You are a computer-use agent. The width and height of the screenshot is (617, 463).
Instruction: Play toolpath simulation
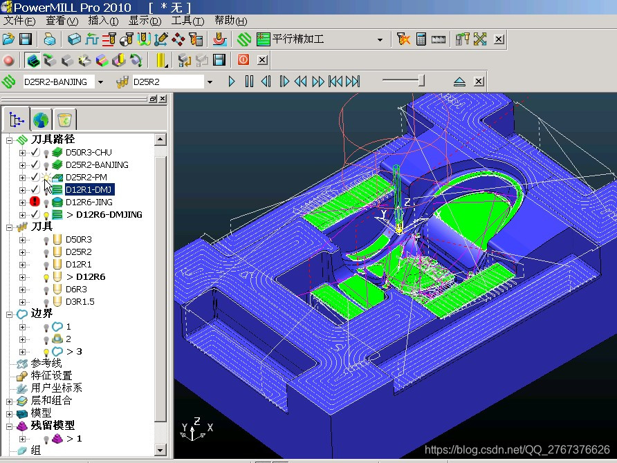pos(231,82)
